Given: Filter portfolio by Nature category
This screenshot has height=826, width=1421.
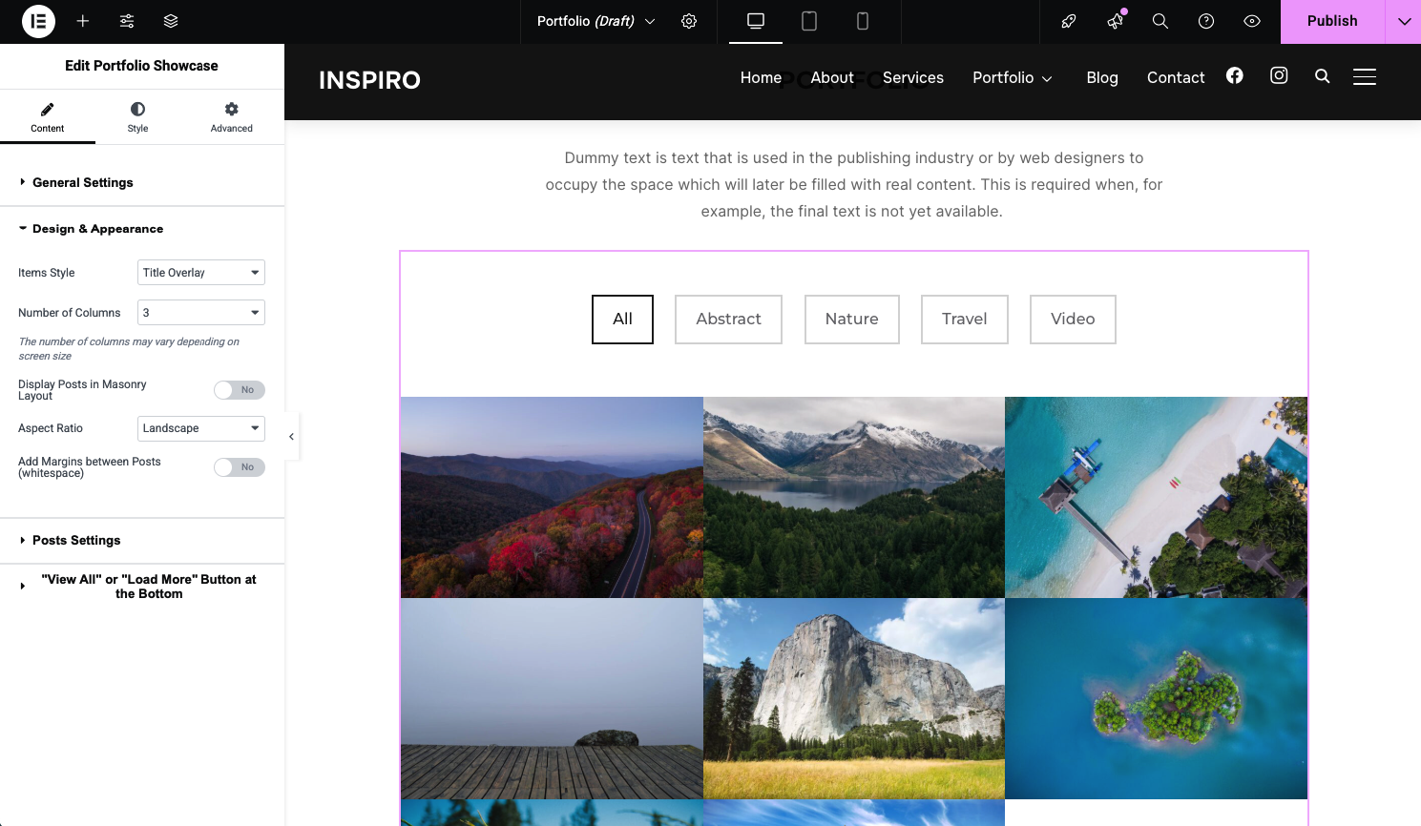Looking at the screenshot, I should tap(851, 320).
